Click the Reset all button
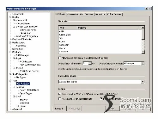The height and width of the screenshot is (119, 158). pyautogui.click(x=59, y=109)
